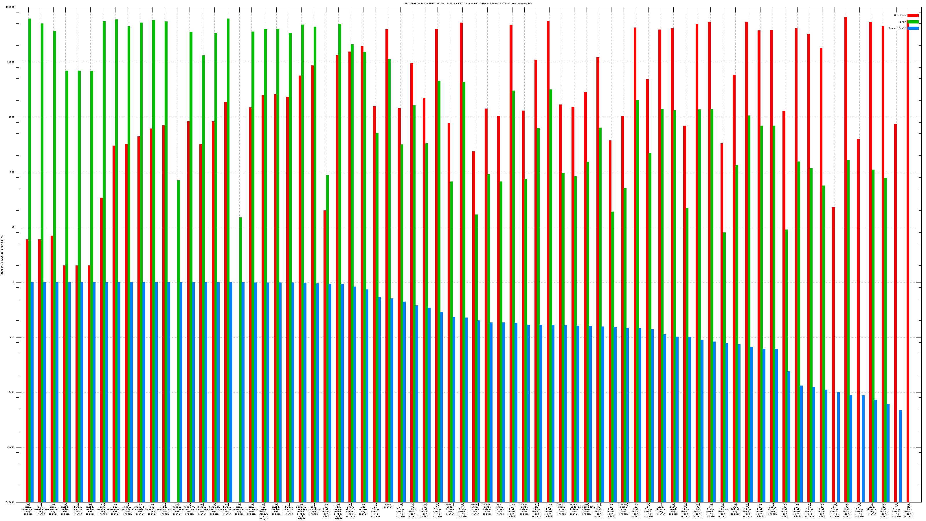Click the l2.apews.org x-axis label

363,509
